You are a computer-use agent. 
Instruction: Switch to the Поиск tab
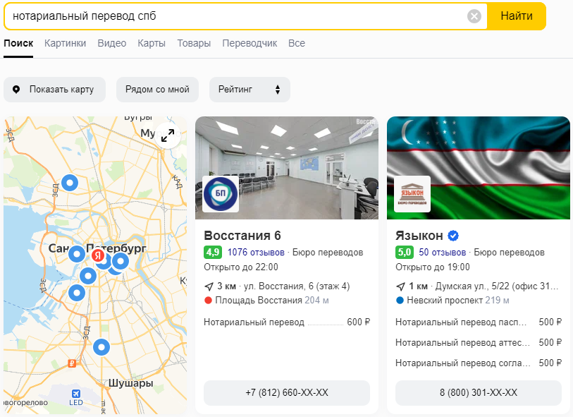coord(18,43)
